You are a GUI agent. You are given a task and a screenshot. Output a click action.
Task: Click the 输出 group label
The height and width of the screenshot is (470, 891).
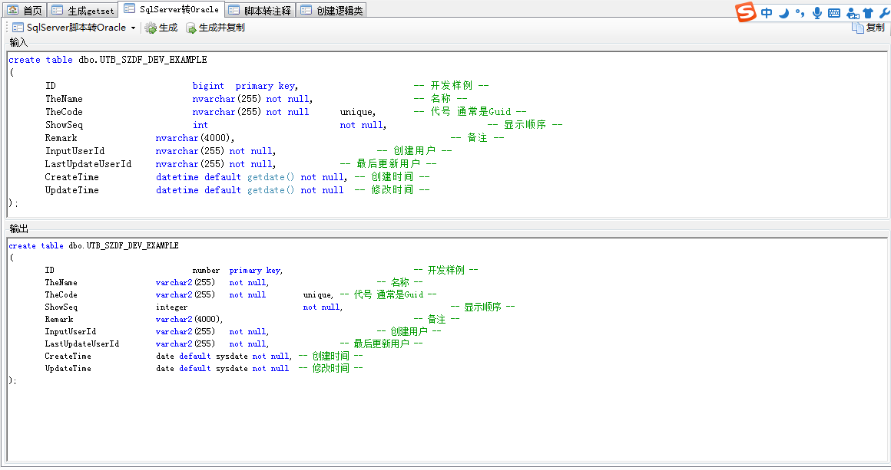(x=18, y=228)
